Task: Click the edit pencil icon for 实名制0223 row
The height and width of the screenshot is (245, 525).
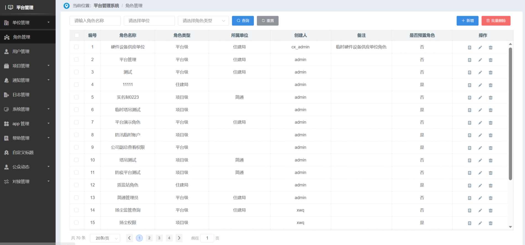Action: (480, 98)
